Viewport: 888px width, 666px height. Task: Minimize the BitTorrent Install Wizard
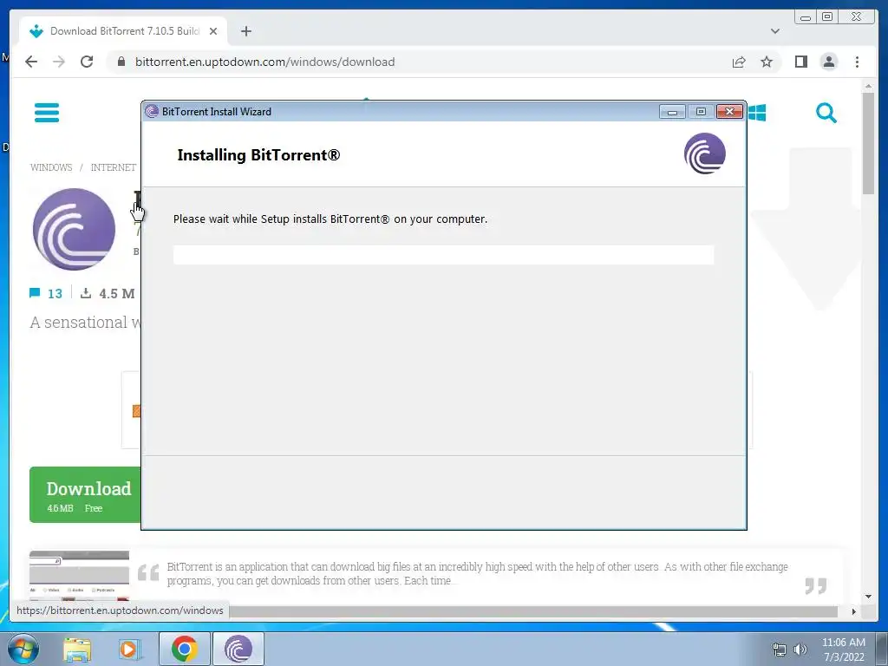[x=672, y=112]
